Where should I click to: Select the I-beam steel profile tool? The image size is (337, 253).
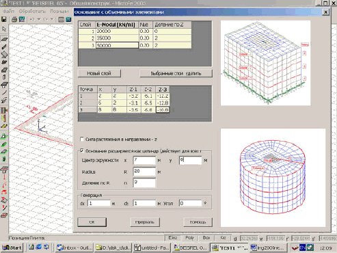4,101
